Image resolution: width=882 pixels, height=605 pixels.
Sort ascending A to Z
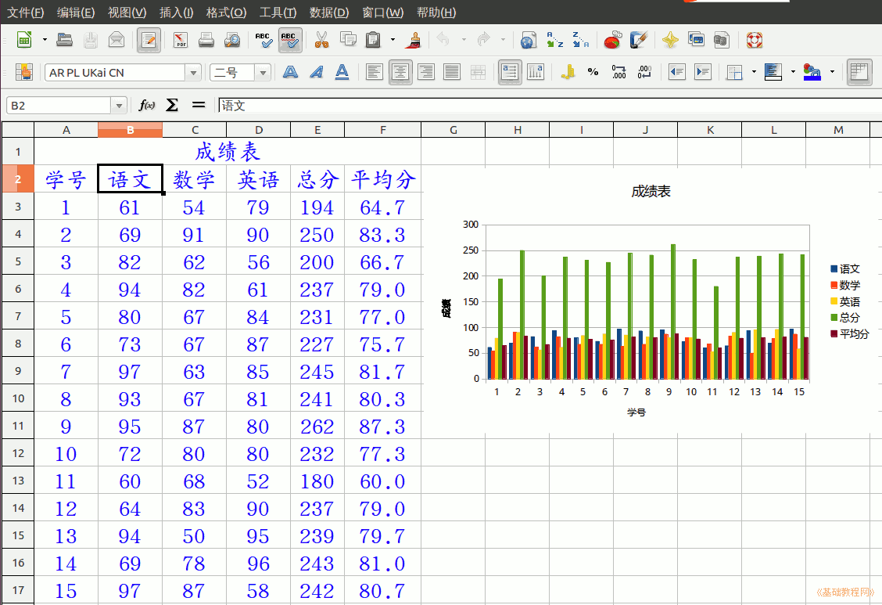tap(554, 40)
